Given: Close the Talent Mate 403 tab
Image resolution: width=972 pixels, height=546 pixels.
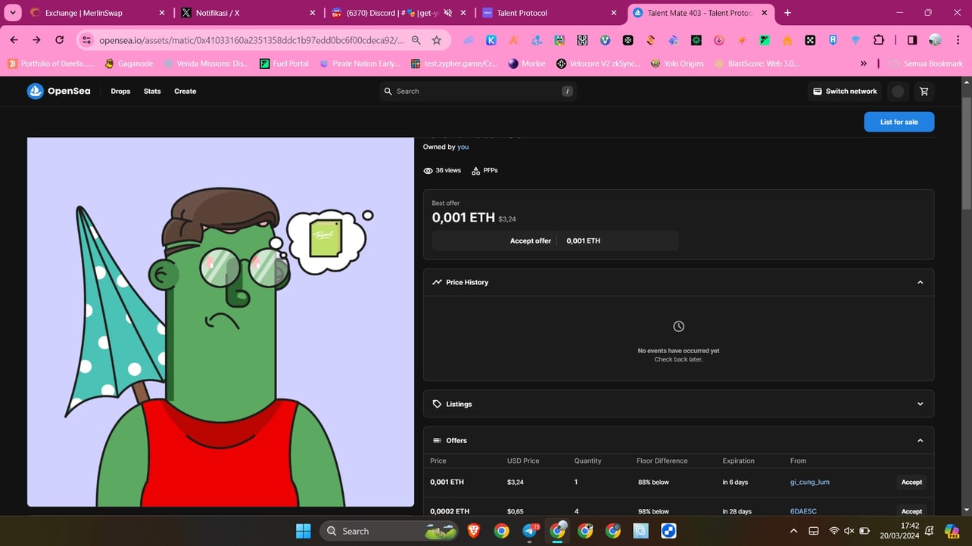Looking at the screenshot, I should 765,13.
